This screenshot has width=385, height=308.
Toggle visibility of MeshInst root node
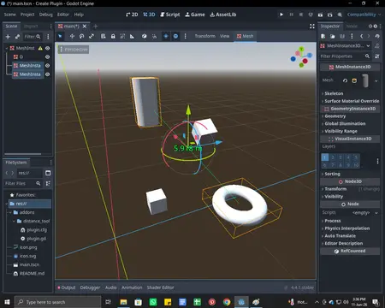47,48
